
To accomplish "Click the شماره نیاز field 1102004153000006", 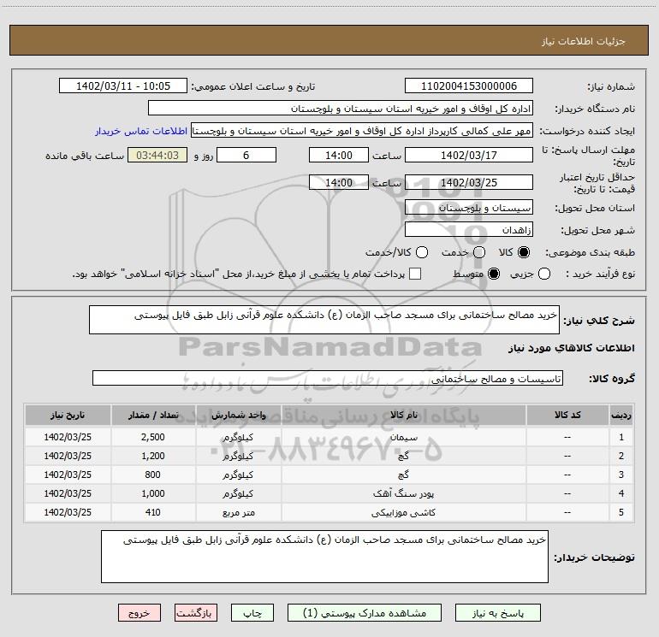I will pyautogui.click(x=469, y=86).
